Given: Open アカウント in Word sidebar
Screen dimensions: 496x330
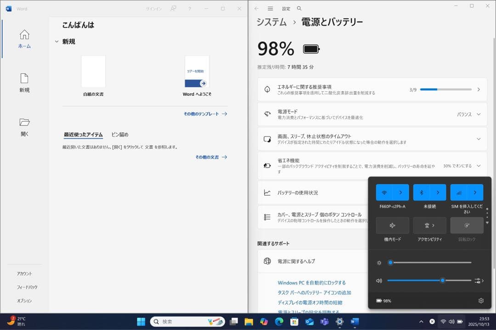Looking at the screenshot, I should (x=24, y=274).
